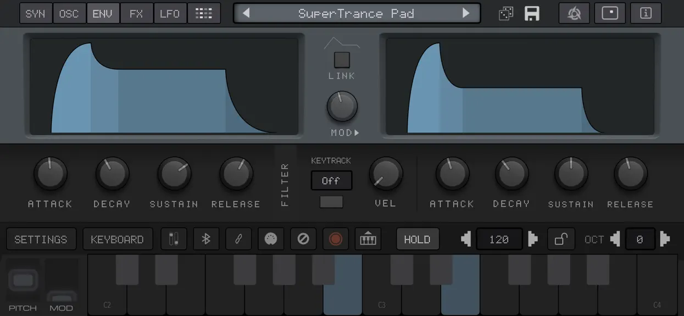This screenshot has width=684, height=316.
Task: Go to next preset with right arrow
Action: click(x=466, y=13)
